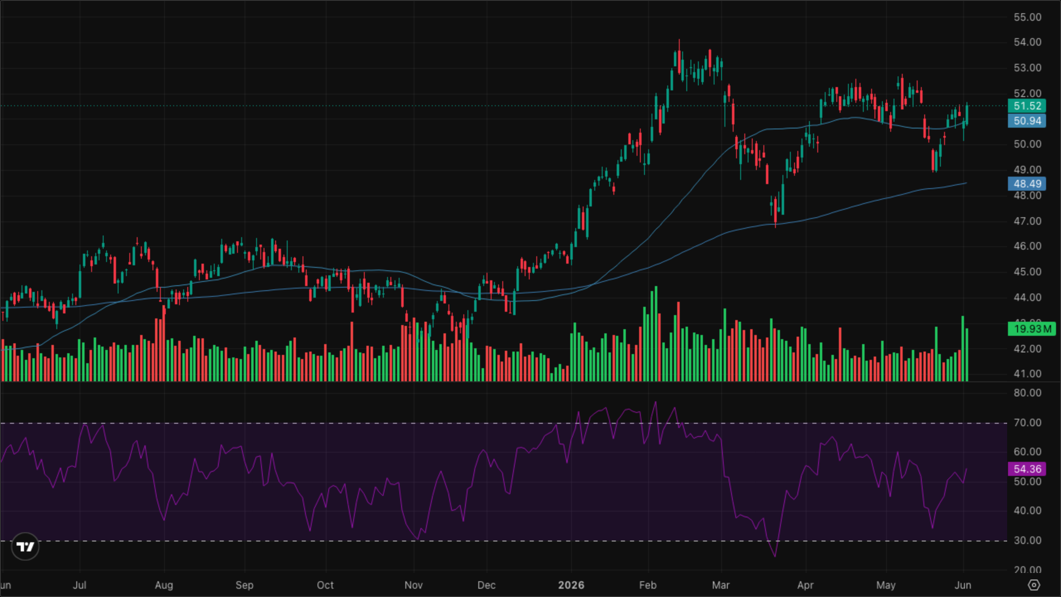Click the 2026 year label on time axis
The height and width of the screenshot is (597, 1061).
coord(571,585)
